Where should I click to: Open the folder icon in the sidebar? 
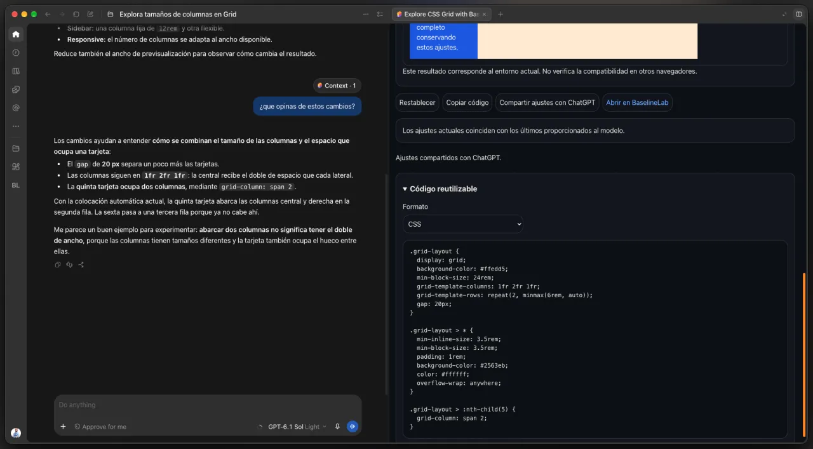tap(16, 149)
